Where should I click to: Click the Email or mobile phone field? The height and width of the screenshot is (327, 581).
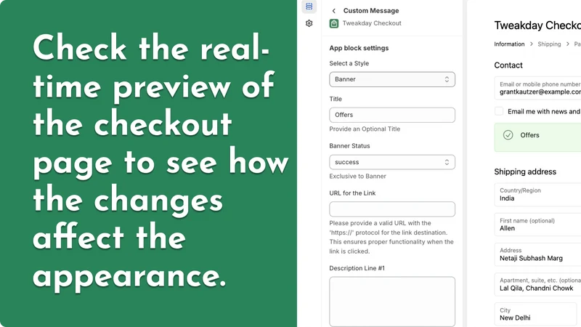click(x=537, y=88)
